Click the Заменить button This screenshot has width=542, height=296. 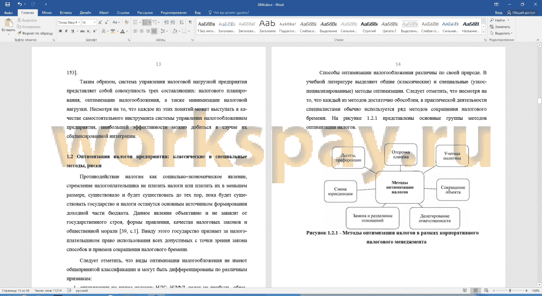pos(500,27)
